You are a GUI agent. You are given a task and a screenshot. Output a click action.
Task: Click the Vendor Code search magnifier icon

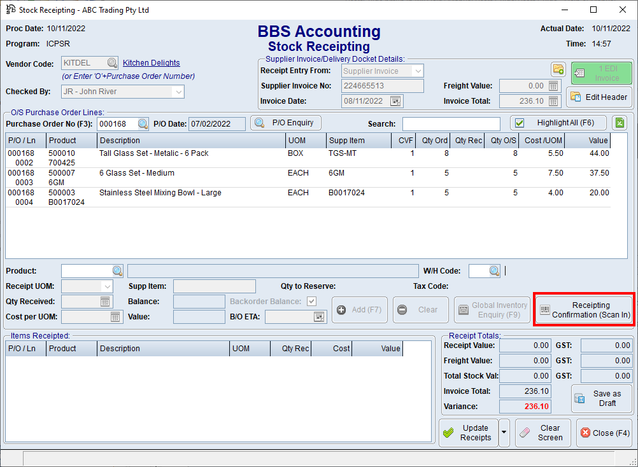[x=112, y=63]
